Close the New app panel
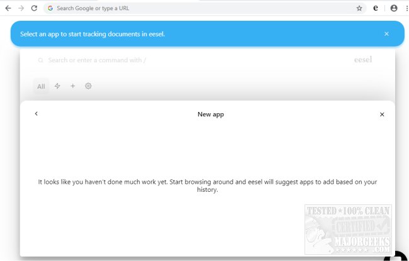This screenshot has height=261, width=409. (382, 114)
